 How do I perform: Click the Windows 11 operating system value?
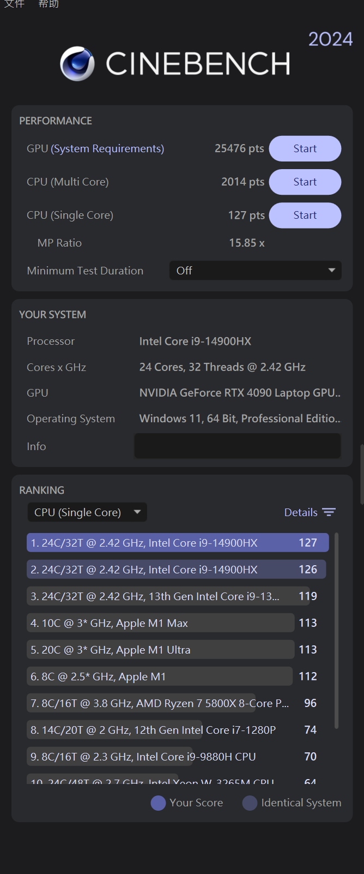[x=240, y=418]
